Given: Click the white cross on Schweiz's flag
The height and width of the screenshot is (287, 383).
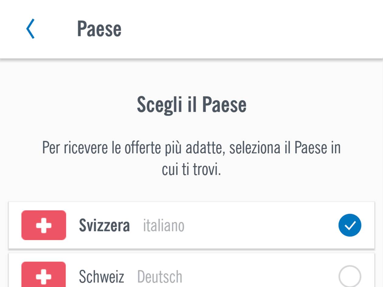Looking at the screenshot, I should [x=44, y=276].
